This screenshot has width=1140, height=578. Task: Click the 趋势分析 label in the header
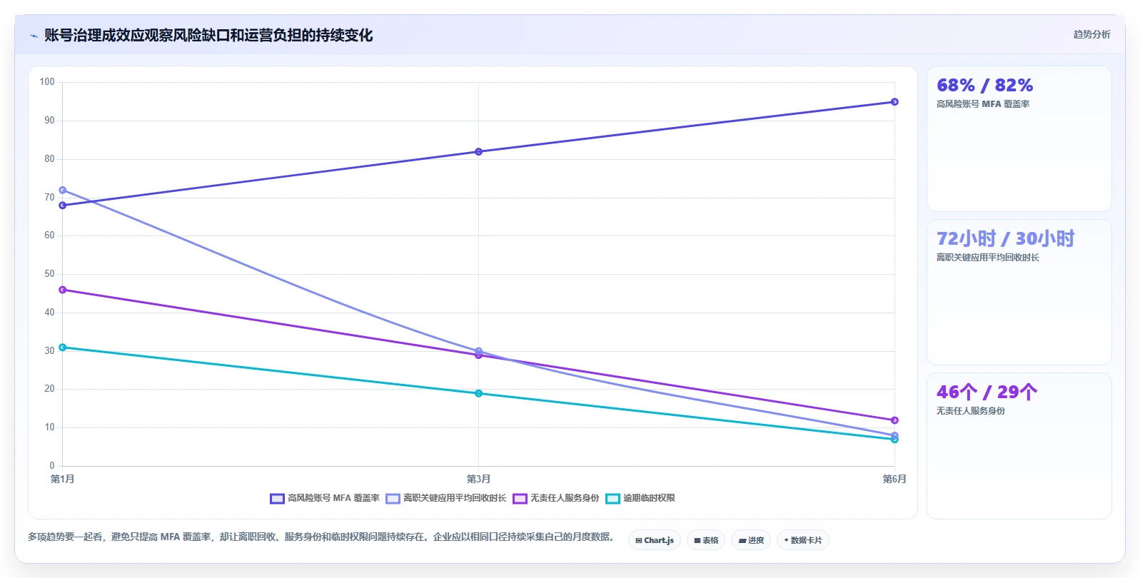[1091, 34]
